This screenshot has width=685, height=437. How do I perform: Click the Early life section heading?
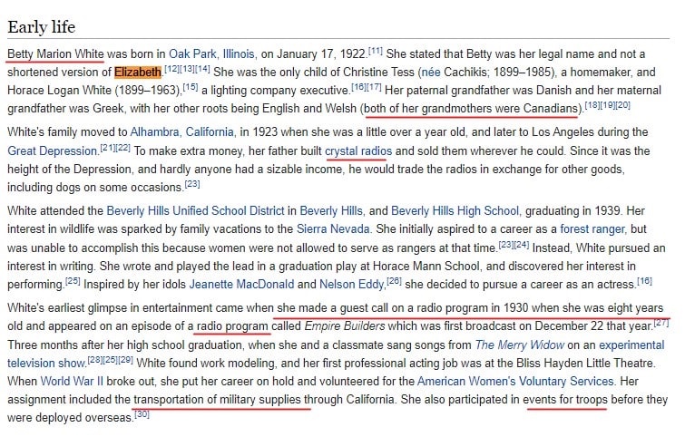coord(42,27)
